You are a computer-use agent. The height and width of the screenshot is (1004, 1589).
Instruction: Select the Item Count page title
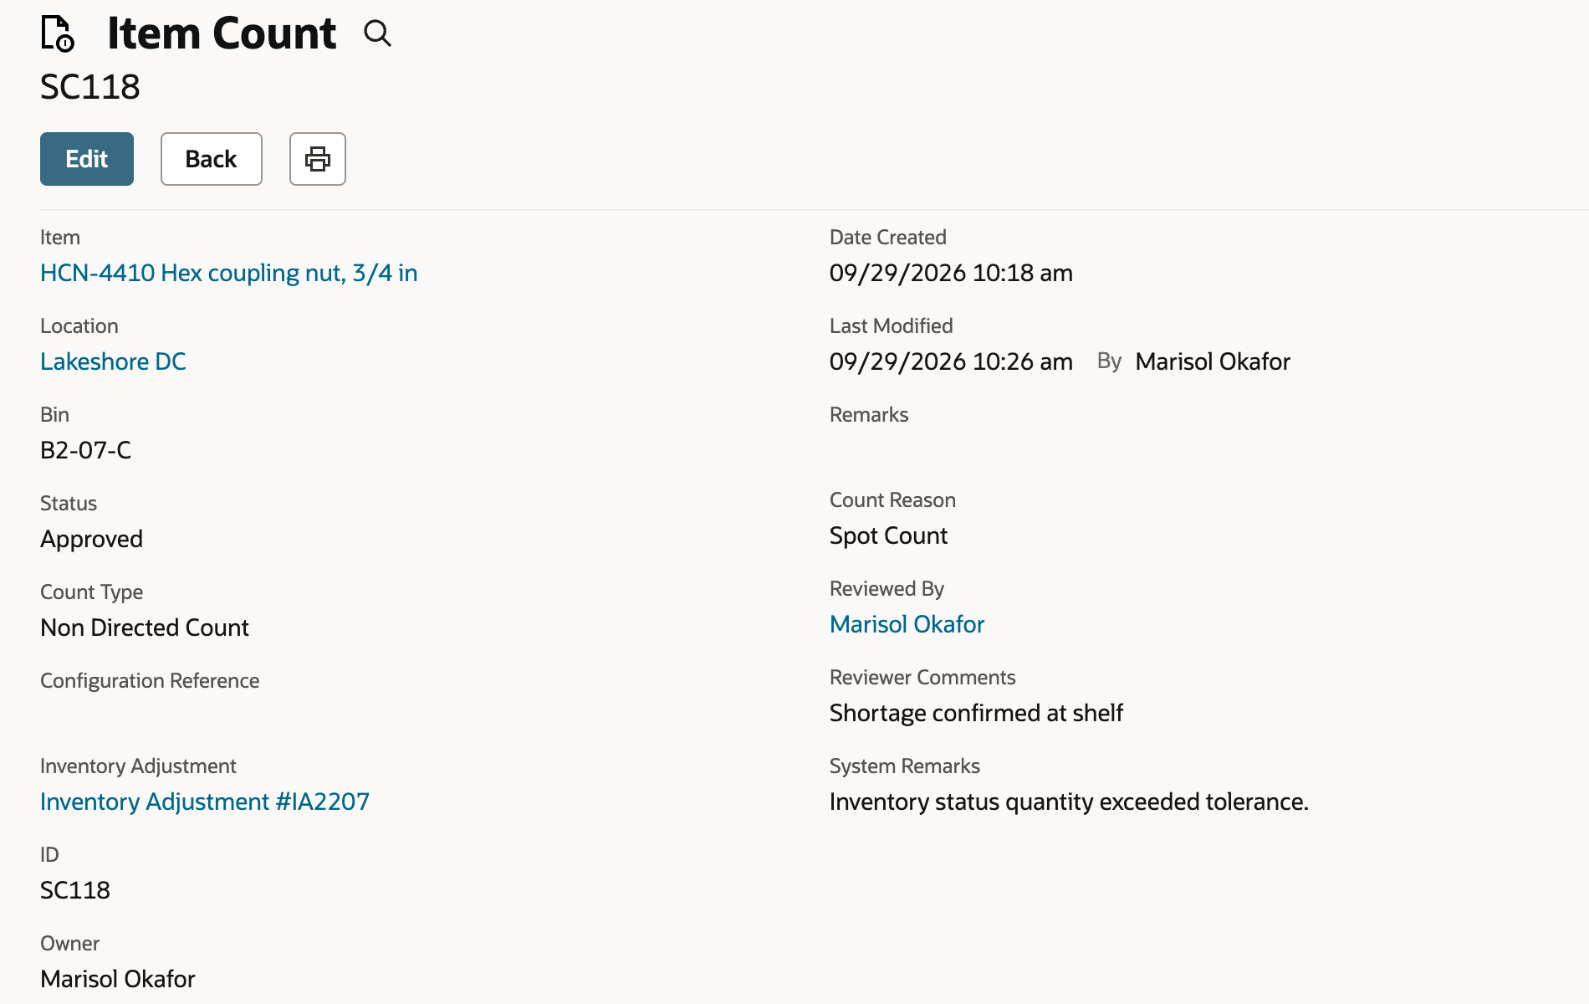pos(222,33)
